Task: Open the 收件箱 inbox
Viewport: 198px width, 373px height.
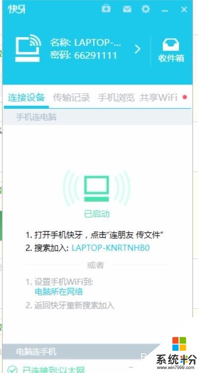Action: tap(171, 50)
